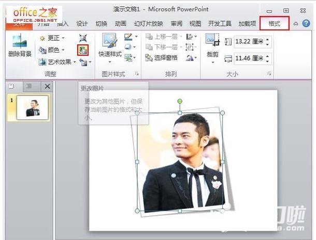316x240 pixels.
Task: Click the Picture Border icon
Action: pyautogui.click(x=128, y=37)
